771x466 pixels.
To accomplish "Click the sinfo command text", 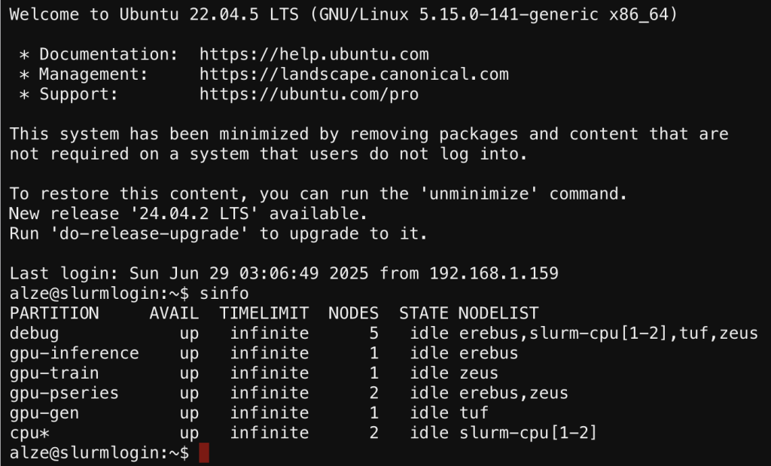I will click(224, 294).
